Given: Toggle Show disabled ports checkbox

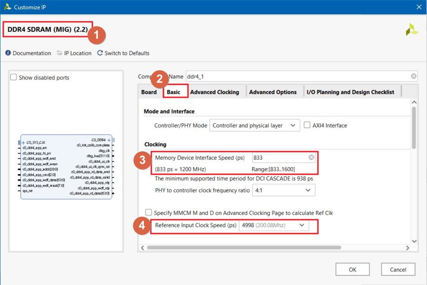Looking at the screenshot, I should pos(13,77).
